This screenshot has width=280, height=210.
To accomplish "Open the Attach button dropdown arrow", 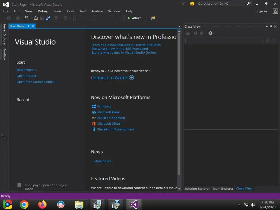I will pos(146,18).
